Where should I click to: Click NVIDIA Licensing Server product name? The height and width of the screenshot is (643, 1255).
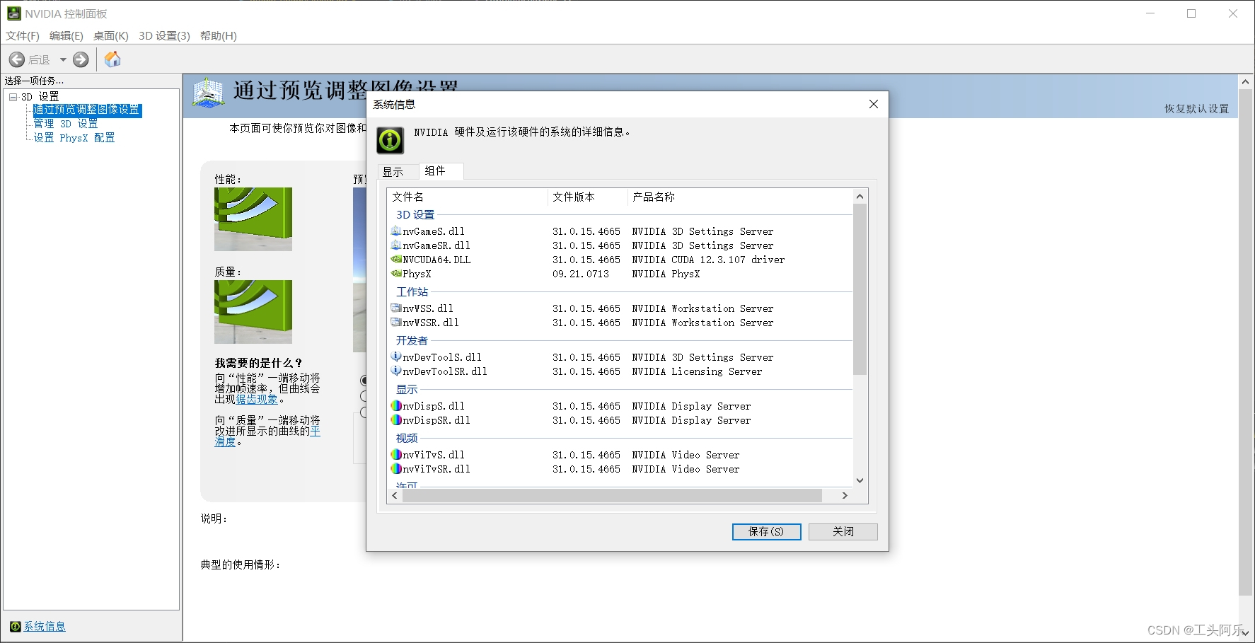coord(697,371)
